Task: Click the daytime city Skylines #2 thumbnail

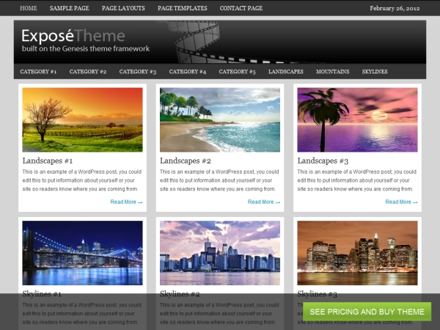Action: click(x=220, y=253)
